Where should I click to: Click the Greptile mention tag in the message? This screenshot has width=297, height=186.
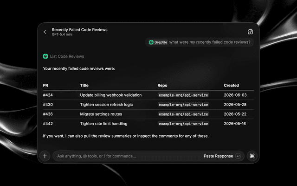point(158,42)
